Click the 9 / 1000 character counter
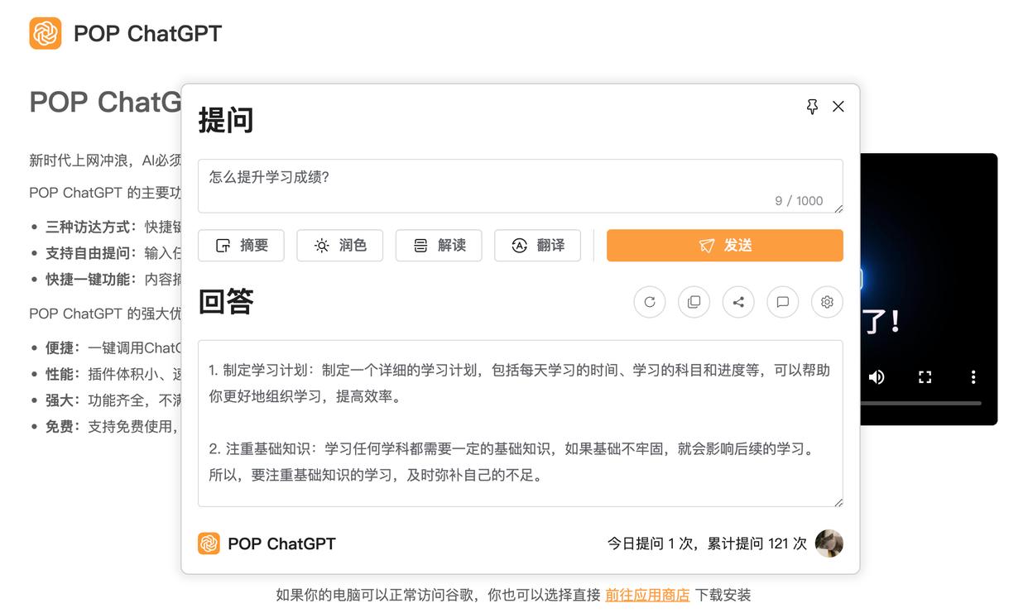The image size is (1028, 613). 799,201
